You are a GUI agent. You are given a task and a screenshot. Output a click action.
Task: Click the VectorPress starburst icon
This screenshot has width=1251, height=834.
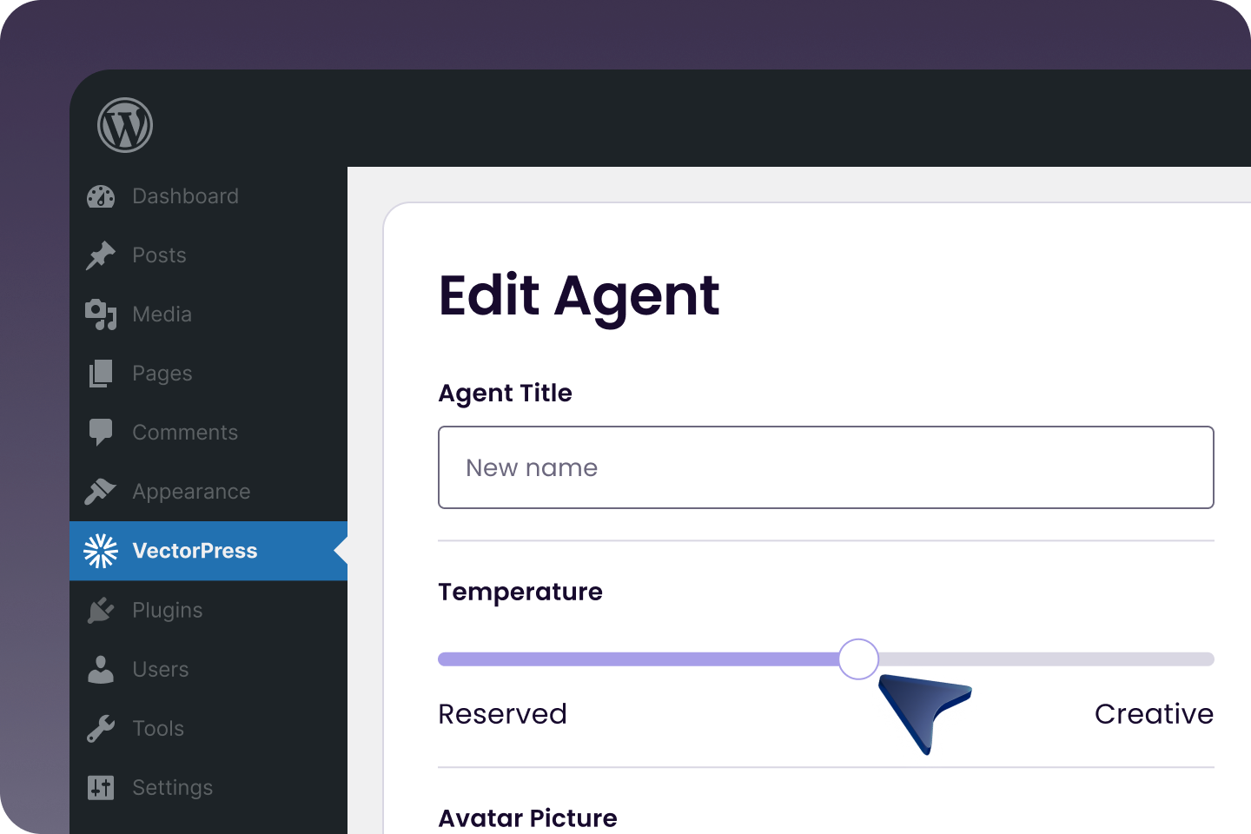pos(101,551)
